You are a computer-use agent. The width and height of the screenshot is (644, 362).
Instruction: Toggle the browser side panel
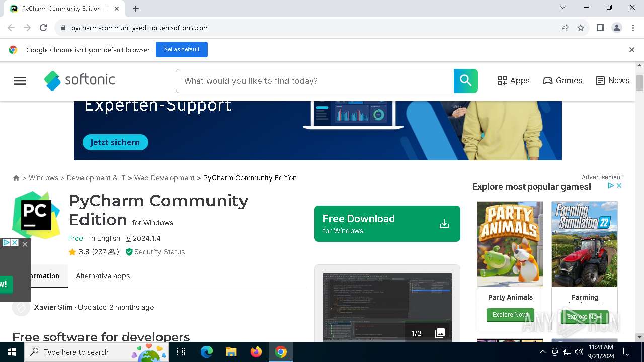pyautogui.click(x=600, y=28)
